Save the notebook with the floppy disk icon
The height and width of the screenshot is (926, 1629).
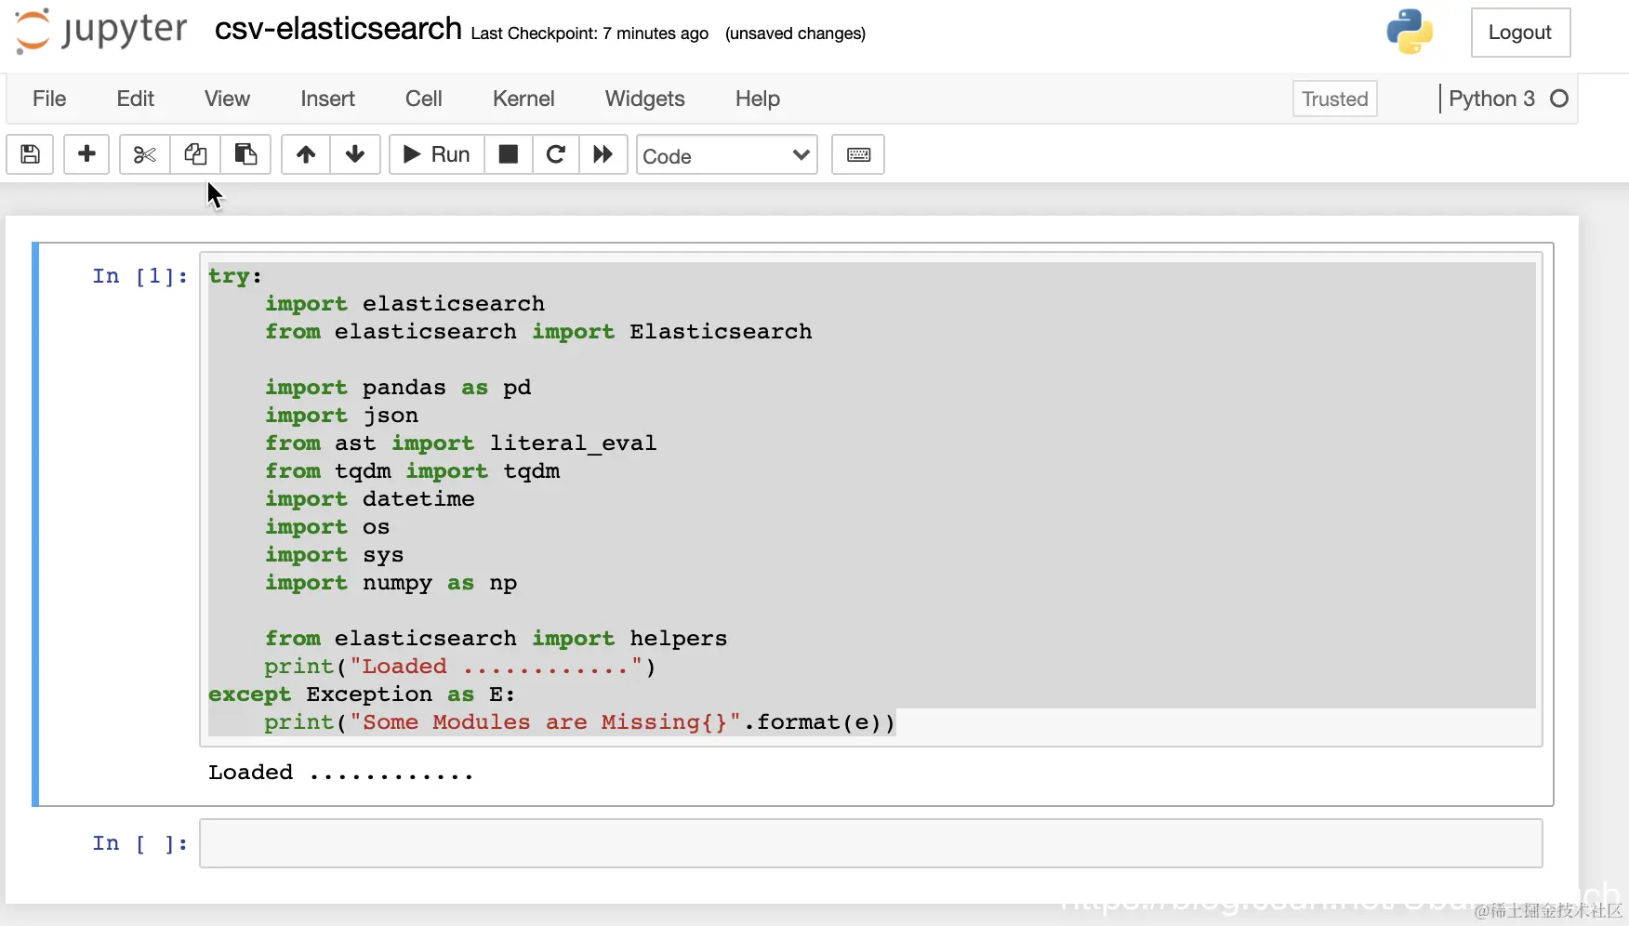[30, 154]
